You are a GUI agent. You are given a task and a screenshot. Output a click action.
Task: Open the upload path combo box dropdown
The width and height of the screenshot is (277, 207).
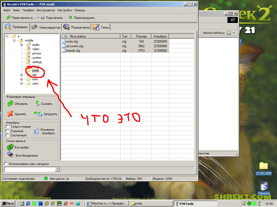click(x=57, y=169)
